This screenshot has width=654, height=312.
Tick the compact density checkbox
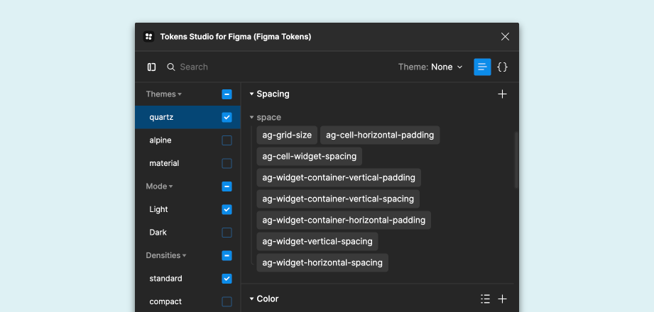point(227,301)
